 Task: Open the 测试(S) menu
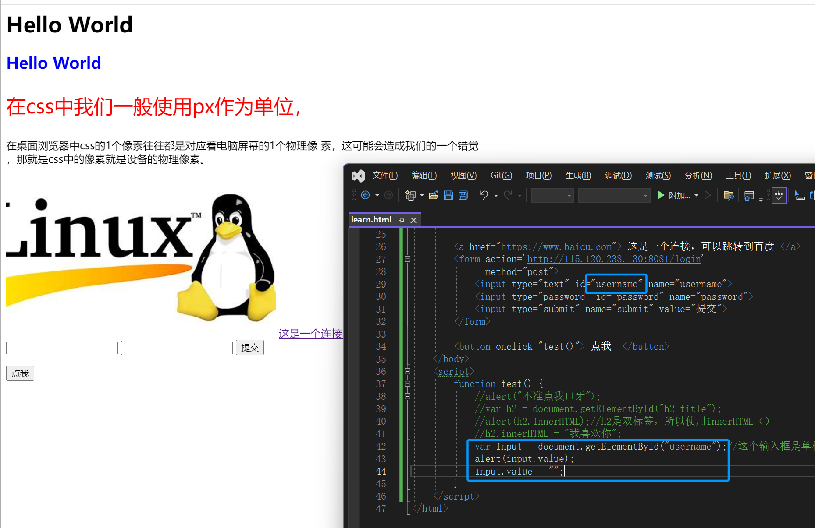[658, 176]
